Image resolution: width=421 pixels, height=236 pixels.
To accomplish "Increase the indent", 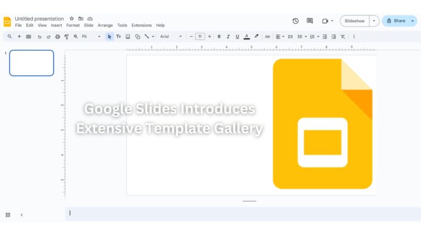I will coord(334,37).
